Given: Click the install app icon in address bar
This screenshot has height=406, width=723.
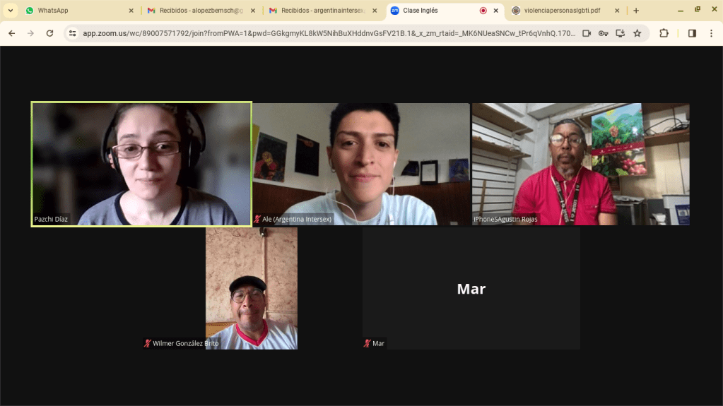Looking at the screenshot, I should (620, 33).
